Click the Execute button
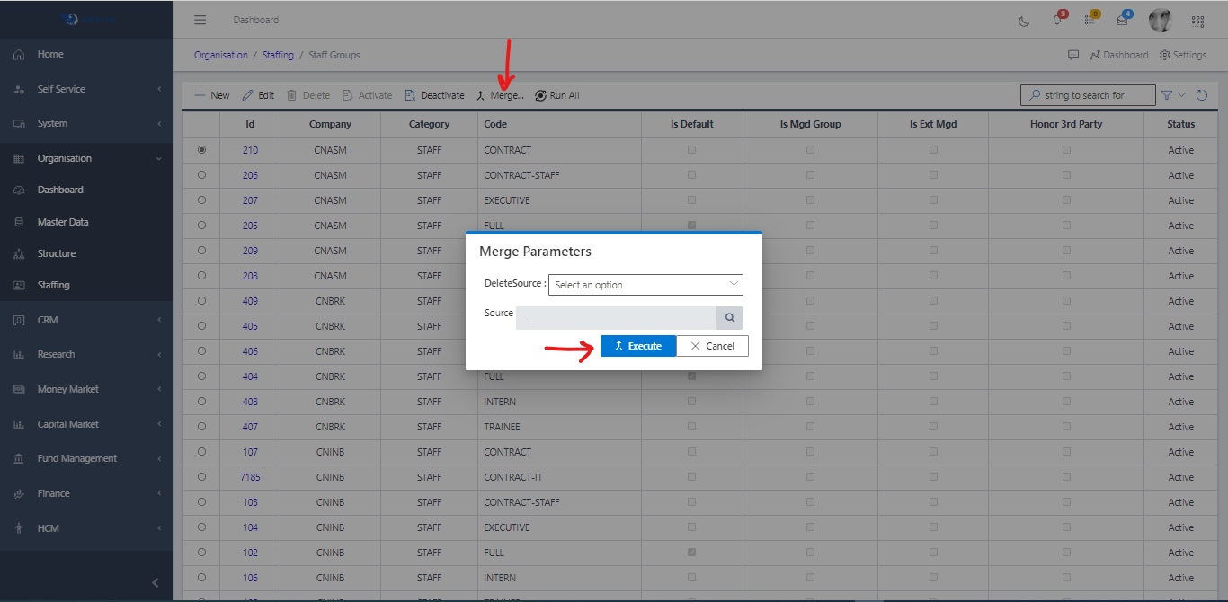This screenshot has width=1228, height=602. (637, 346)
